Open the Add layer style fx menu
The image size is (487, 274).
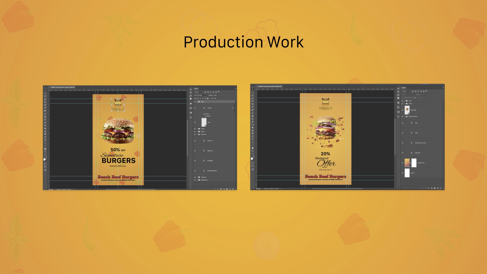(x=218, y=189)
